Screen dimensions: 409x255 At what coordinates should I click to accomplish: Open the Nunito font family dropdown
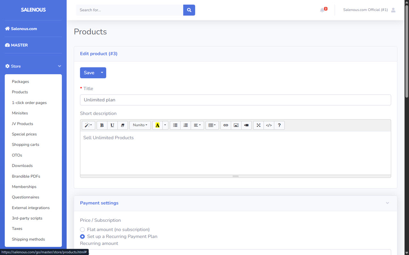(140, 125)
